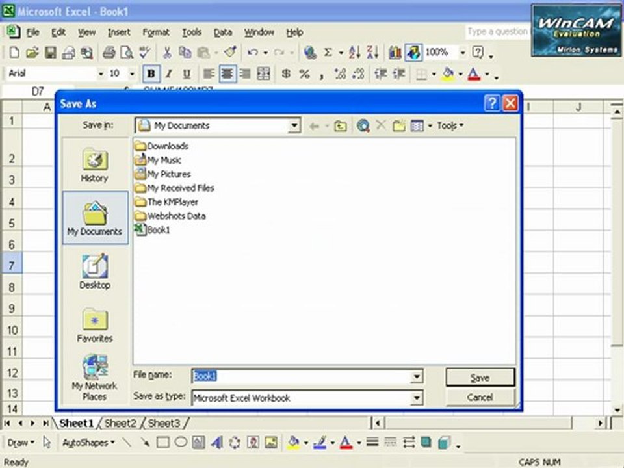Select the Webshots Data folder
This screenshot has width=624, height=468.
click(170, 216)
